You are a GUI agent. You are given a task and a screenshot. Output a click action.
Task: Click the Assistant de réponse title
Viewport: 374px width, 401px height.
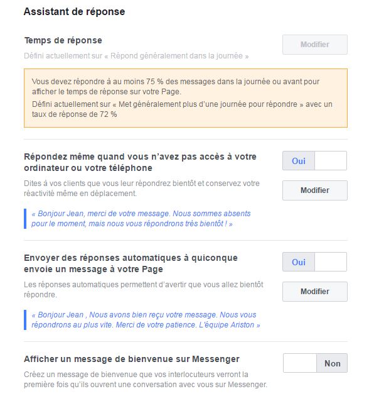tap(74, 12)
